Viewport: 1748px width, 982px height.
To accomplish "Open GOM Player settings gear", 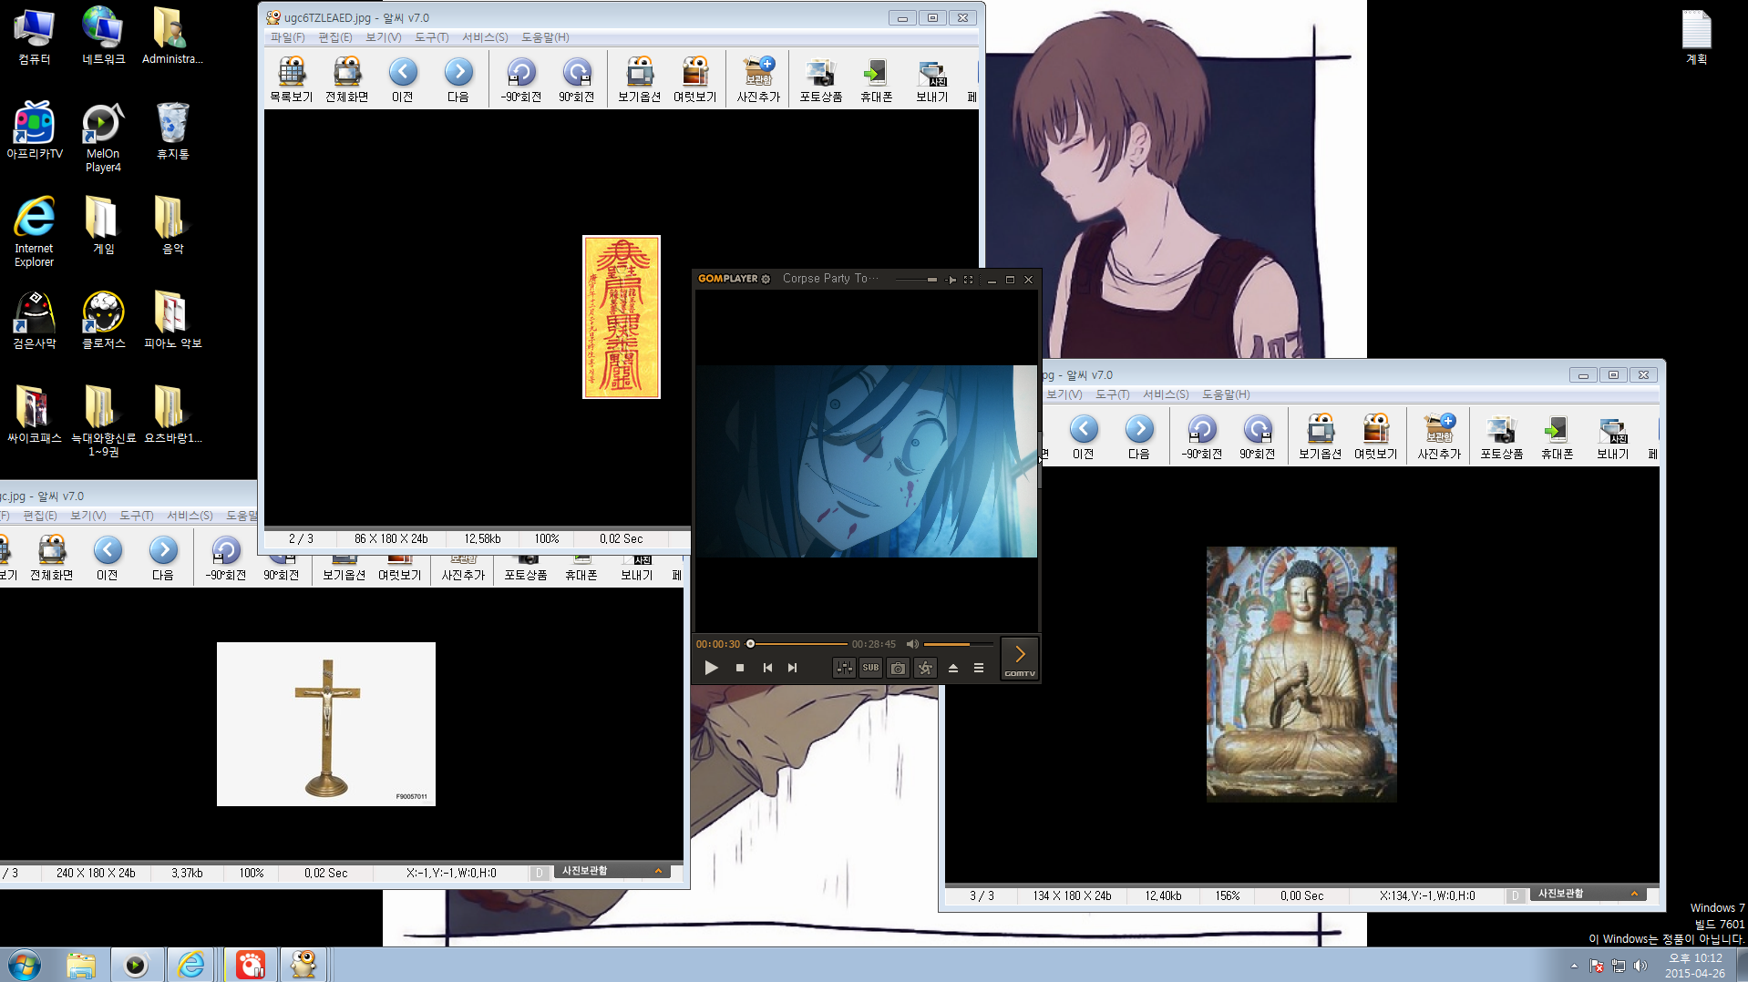I will [x=766, y=279].
